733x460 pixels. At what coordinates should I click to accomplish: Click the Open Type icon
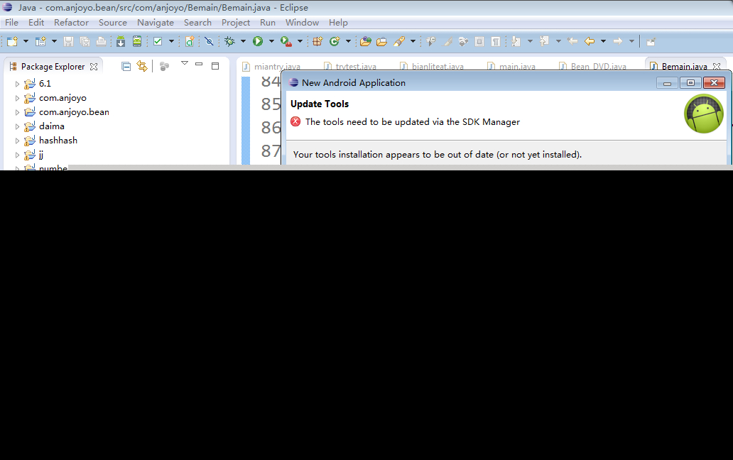pyautogui.click(x=366, y=42)
